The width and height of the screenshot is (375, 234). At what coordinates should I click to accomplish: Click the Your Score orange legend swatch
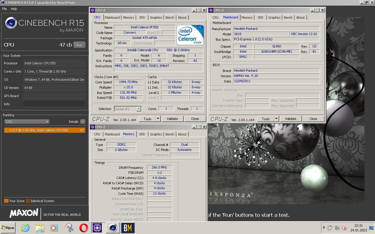6,201
